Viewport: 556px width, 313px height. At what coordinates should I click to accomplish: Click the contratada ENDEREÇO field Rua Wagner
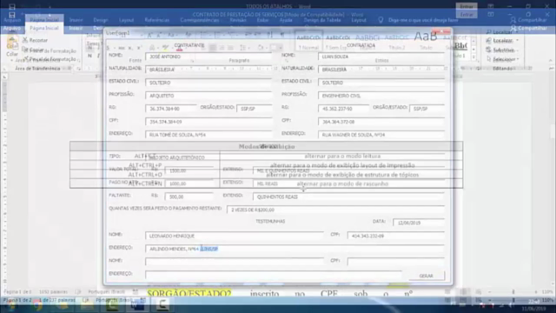coord(381,135)
